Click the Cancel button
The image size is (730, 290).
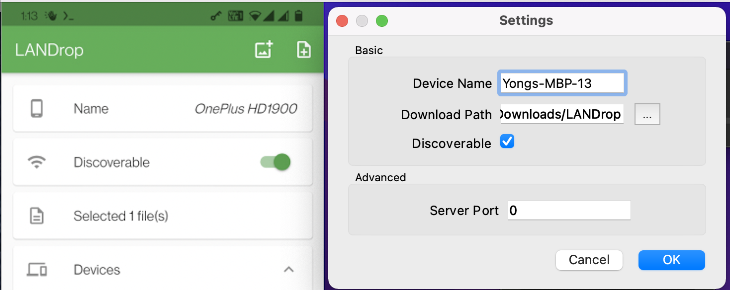click(589, 260)
